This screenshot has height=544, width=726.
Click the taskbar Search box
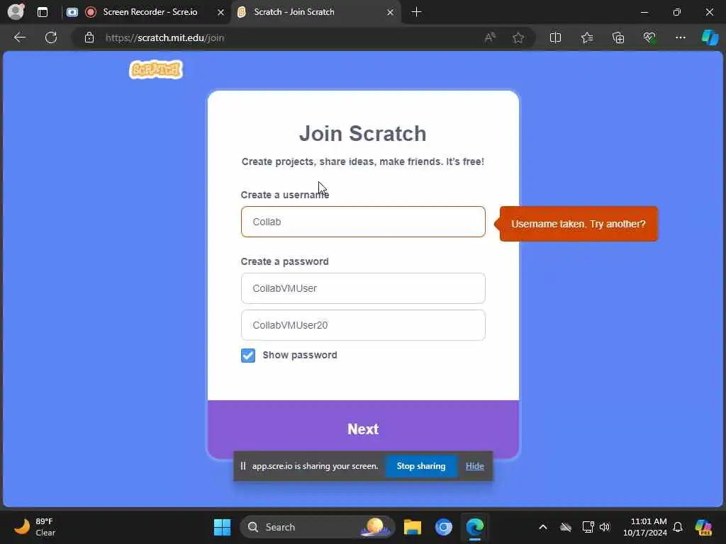[x=317, y=527]
